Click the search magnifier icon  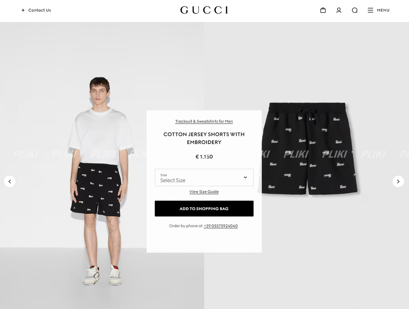(x=354, y=10)
